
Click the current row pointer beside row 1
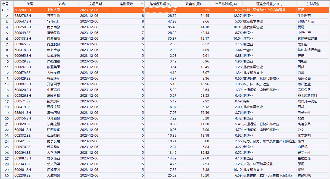[x=3, y=10]
